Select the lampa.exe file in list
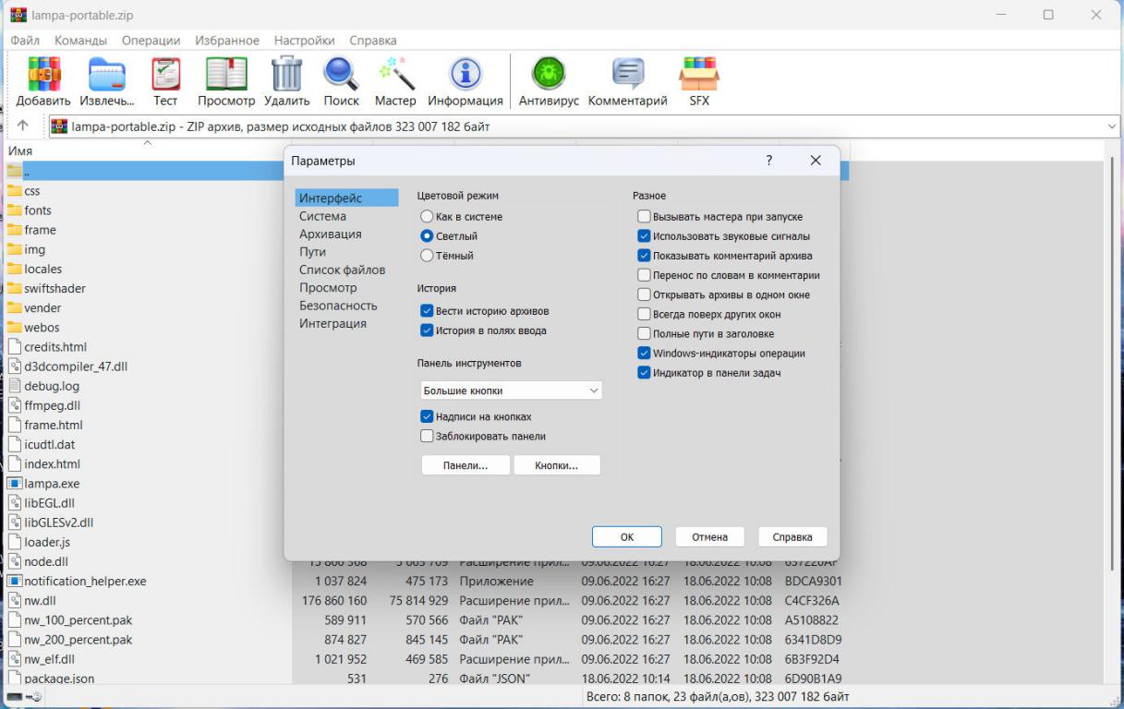This screenshot has width=1124, height=709. tap(52, 483)
